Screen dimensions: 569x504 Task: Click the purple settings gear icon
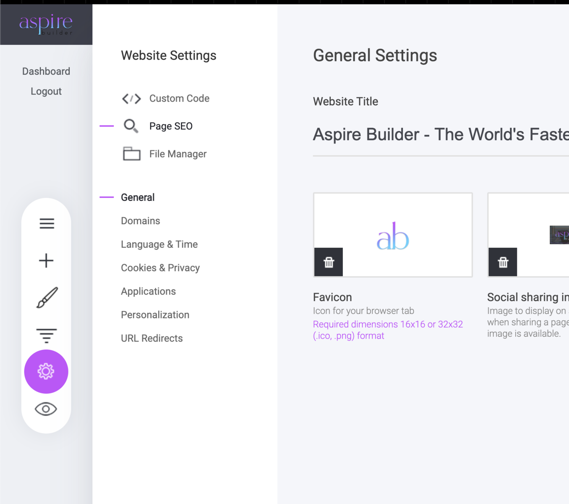coord(46,371)
